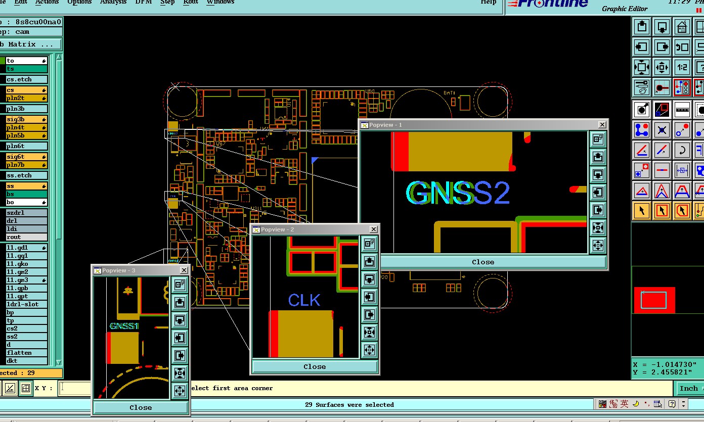The height and width of the screenshot is (422, 704).
Task: Toggle display of the sig6t layer
Action: click(27, 157)
